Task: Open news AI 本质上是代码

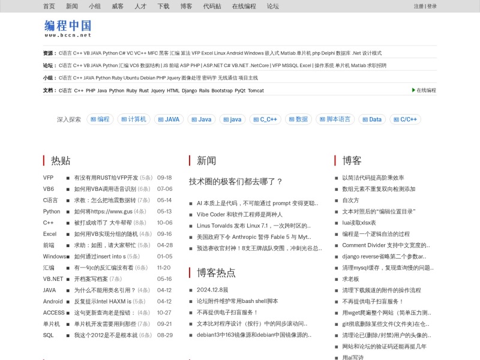Action: point(257,203)
